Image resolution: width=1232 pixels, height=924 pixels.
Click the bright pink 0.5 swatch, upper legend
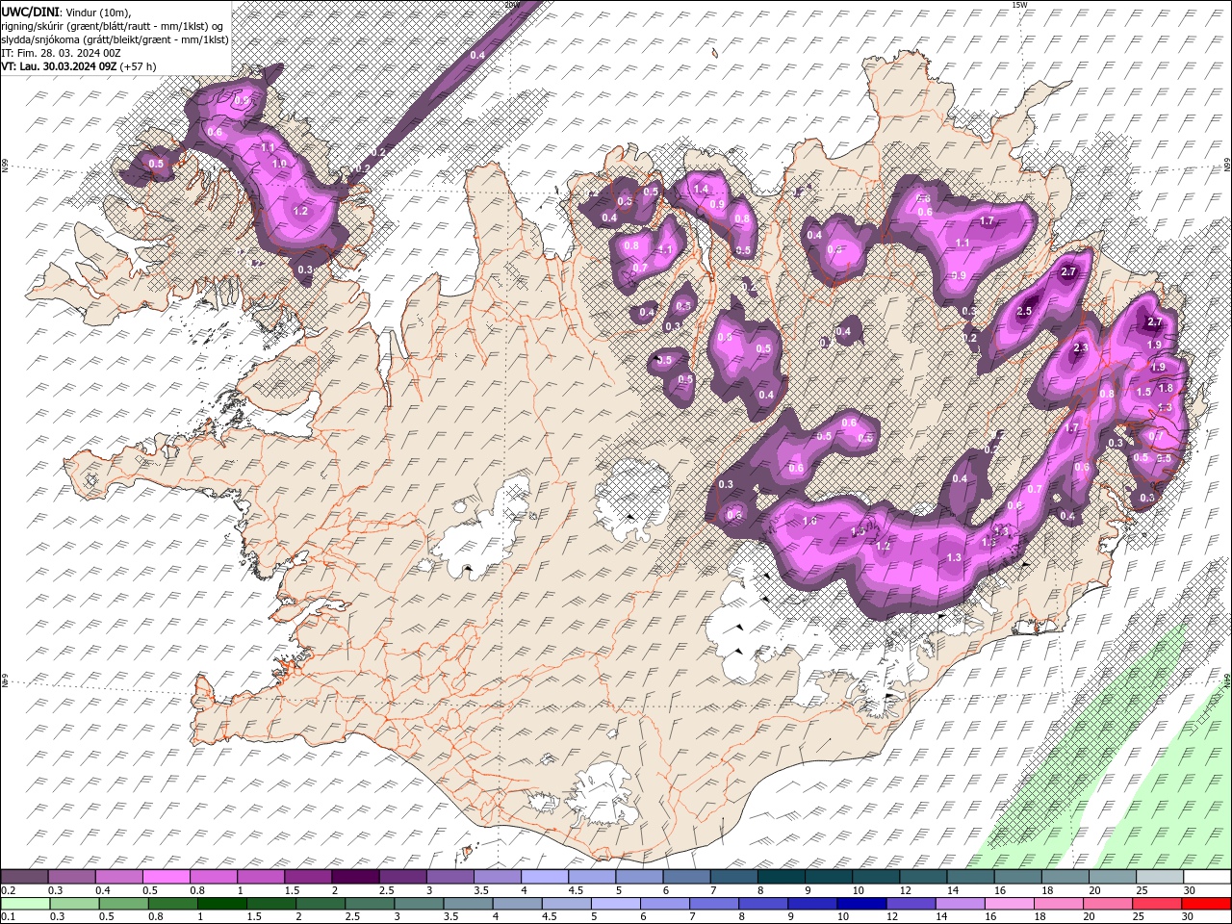point(167,877)
